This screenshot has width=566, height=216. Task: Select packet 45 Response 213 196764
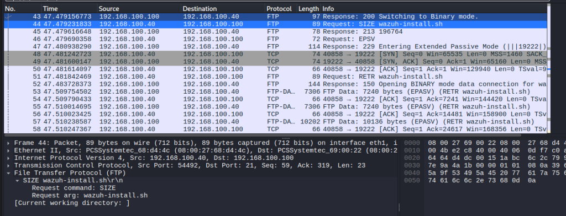[x=275, y=31]
